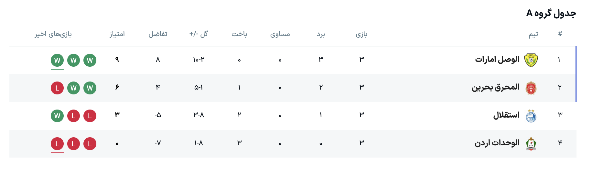Select the استقلال team name

click(x=506, y=115)
